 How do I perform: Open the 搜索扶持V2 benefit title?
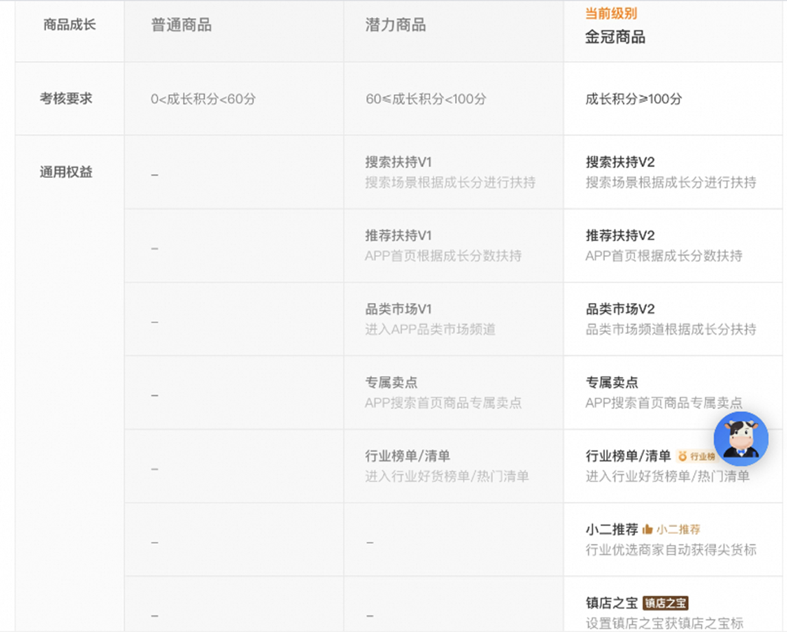(620, 162)
